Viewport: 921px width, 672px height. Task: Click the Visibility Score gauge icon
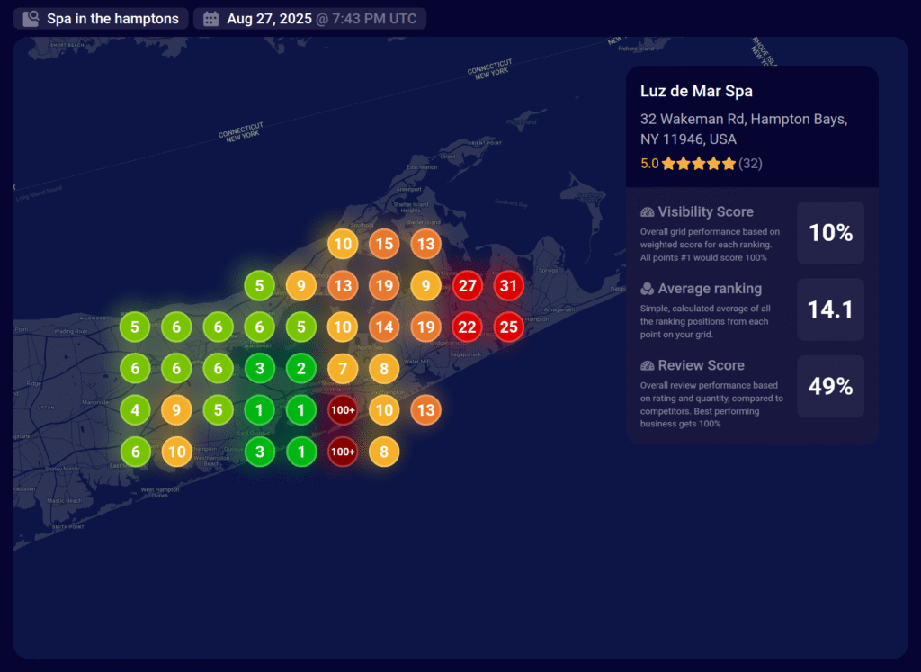pyautogui.click(x=647, y=212)
